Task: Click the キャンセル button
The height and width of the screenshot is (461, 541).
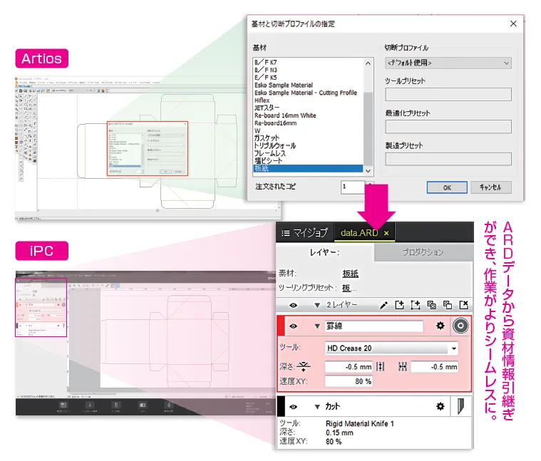Action: 490,187
